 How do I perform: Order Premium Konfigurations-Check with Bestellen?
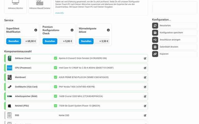[x=50, y=41]
